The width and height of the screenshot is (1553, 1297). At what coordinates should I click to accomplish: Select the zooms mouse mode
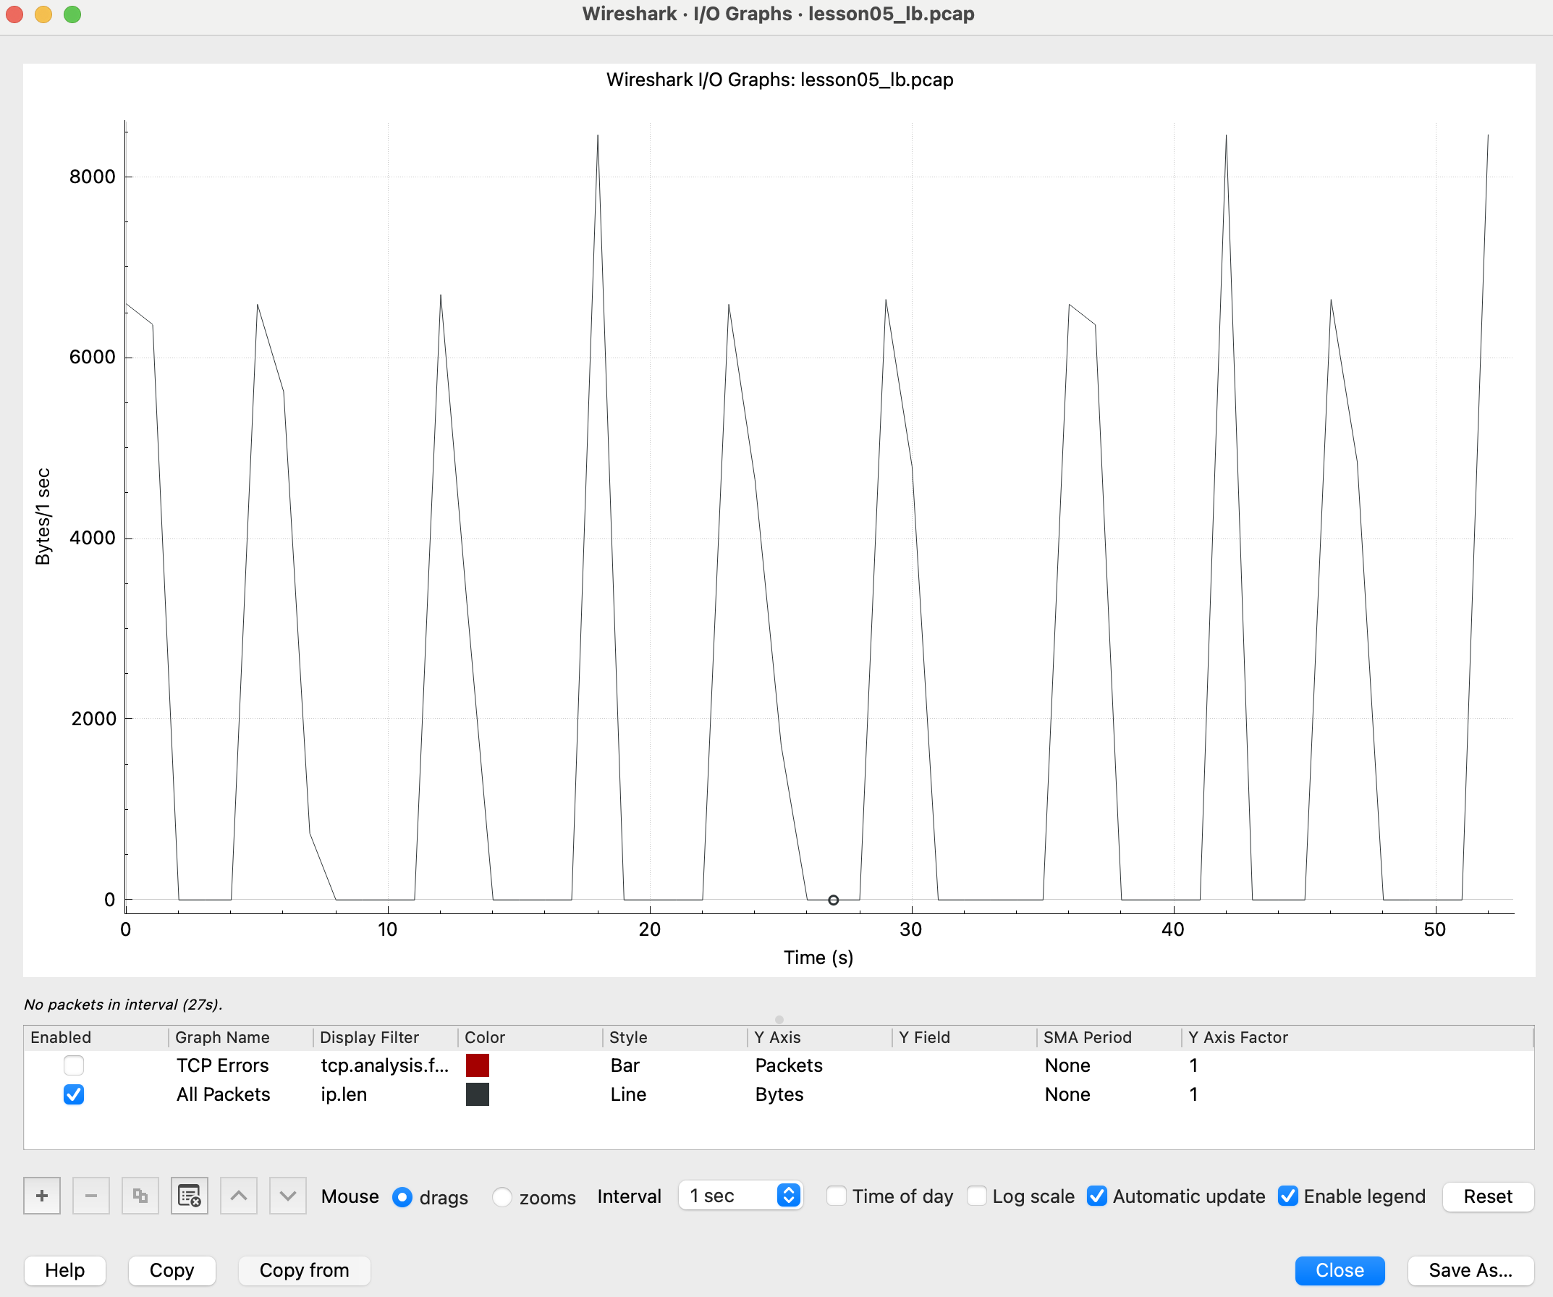click(502, 1197)
